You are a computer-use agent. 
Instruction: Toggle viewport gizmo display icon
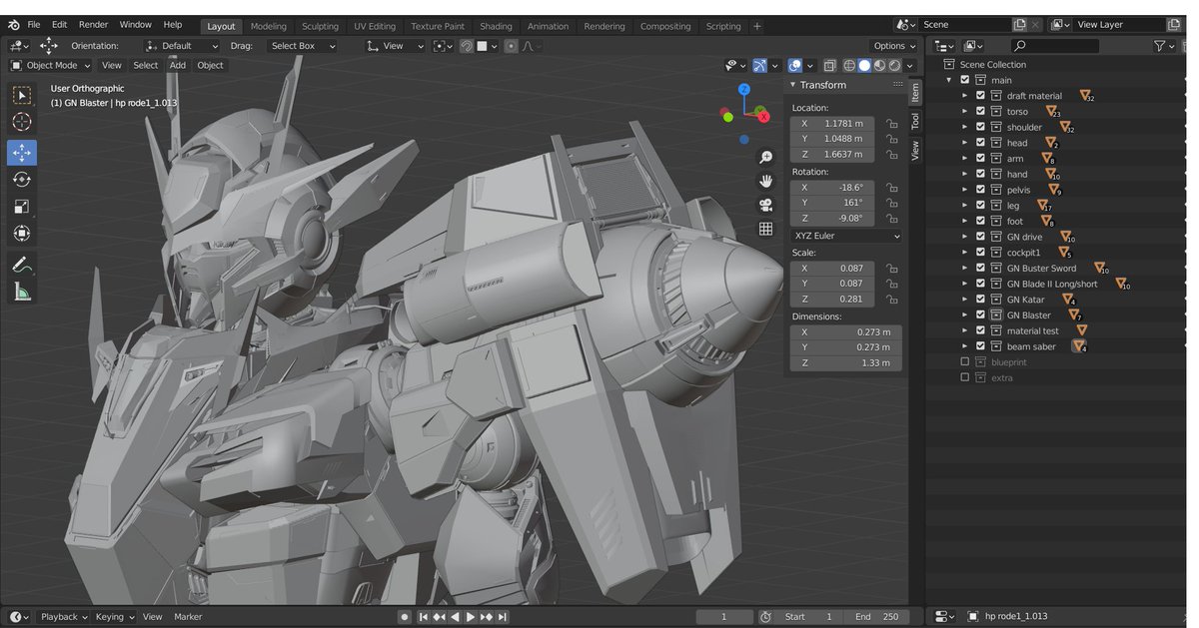(x=760, y=66)
